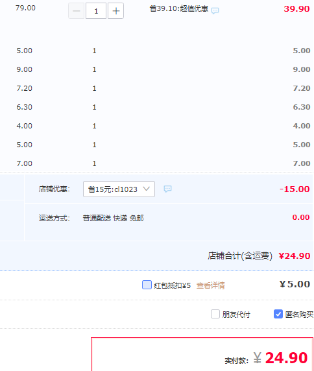Screen dimensions: 314x371
Task: Click the 实付款 ¥24.90 total
Action: coord(281,358)
